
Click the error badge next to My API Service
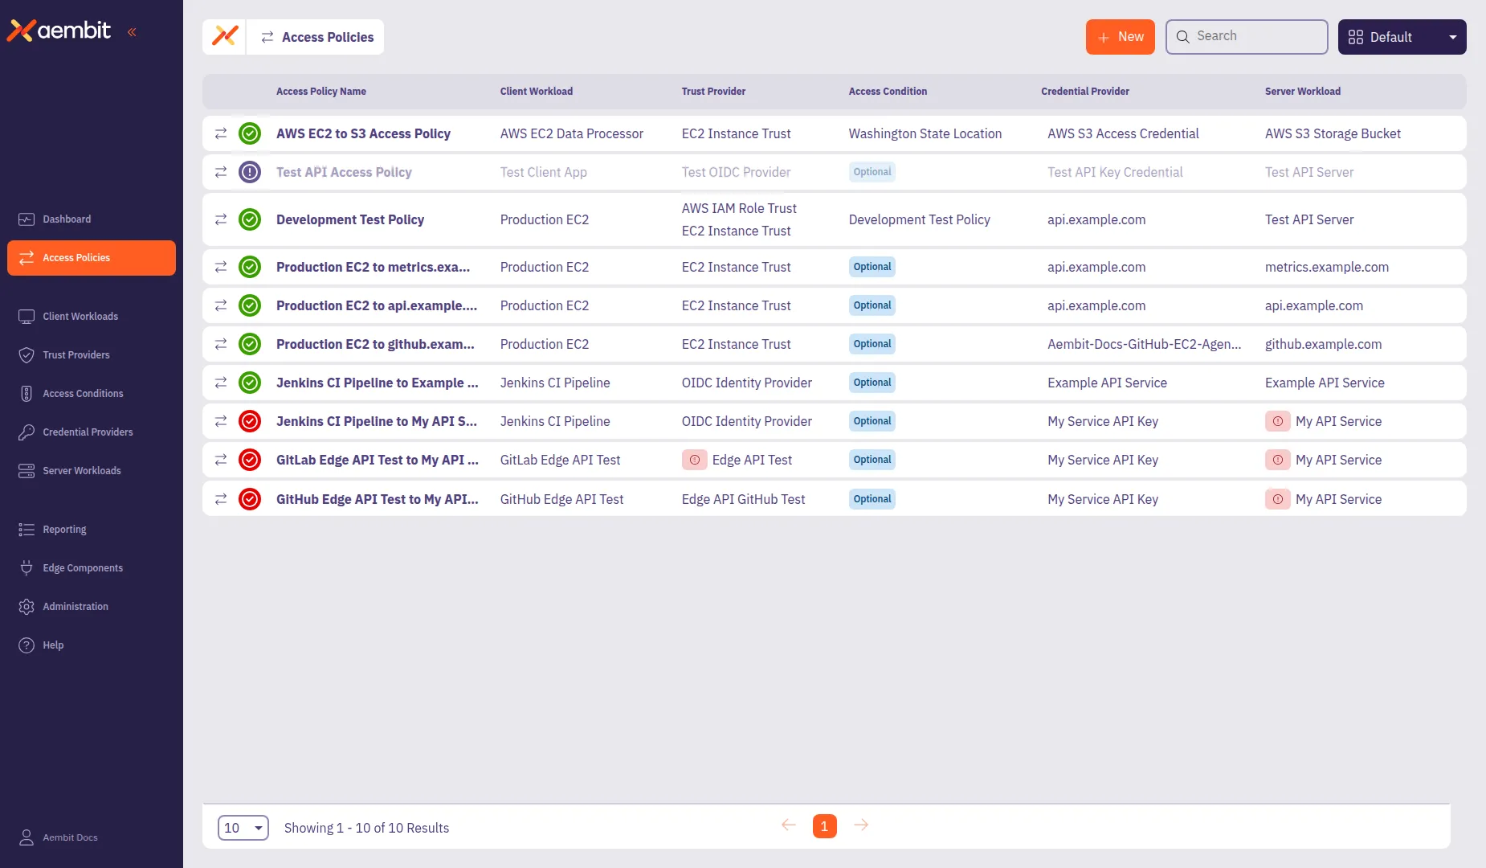(x=1278, y=421)
